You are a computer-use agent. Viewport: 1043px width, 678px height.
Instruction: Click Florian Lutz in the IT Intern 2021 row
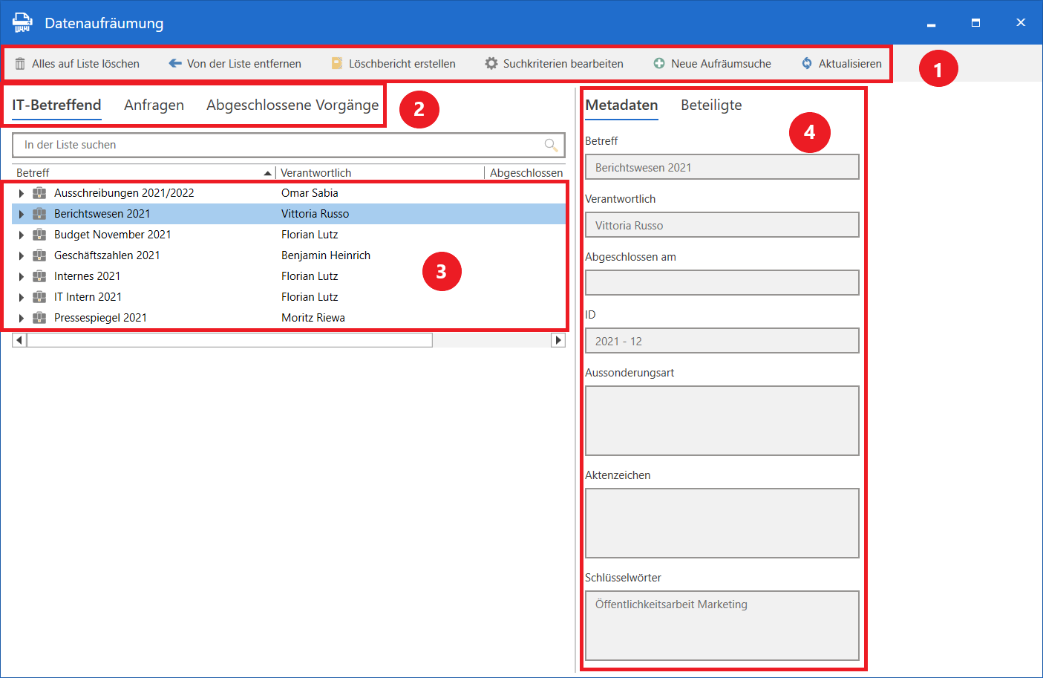[310, 297]
